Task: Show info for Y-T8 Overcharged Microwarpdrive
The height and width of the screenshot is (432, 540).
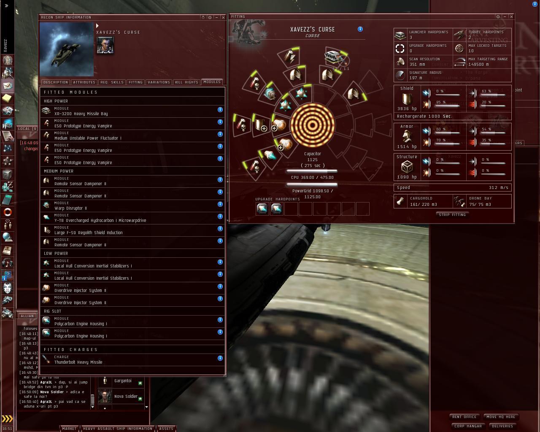Action: (220, 216)
